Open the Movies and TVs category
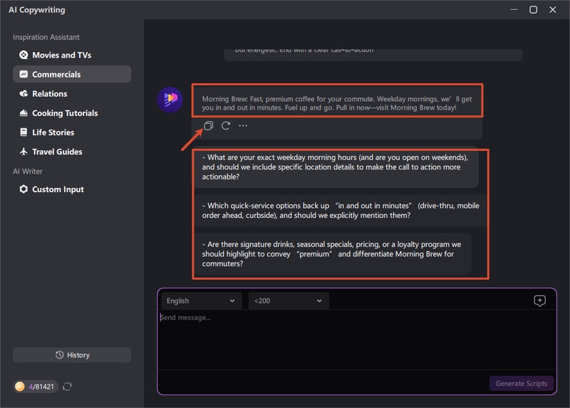Viewport: 570px width, 408px height. pyautogui.click(x=72, y=55)
